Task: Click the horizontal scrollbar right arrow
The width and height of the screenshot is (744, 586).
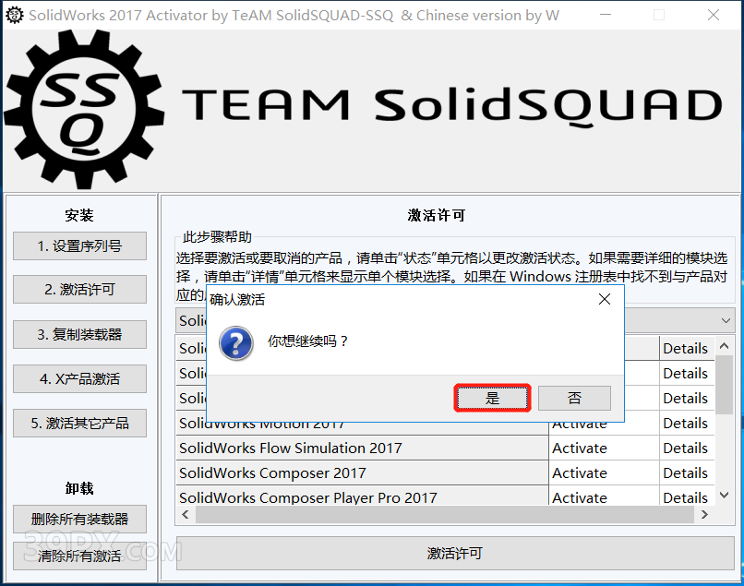Action: coord(704,514)
